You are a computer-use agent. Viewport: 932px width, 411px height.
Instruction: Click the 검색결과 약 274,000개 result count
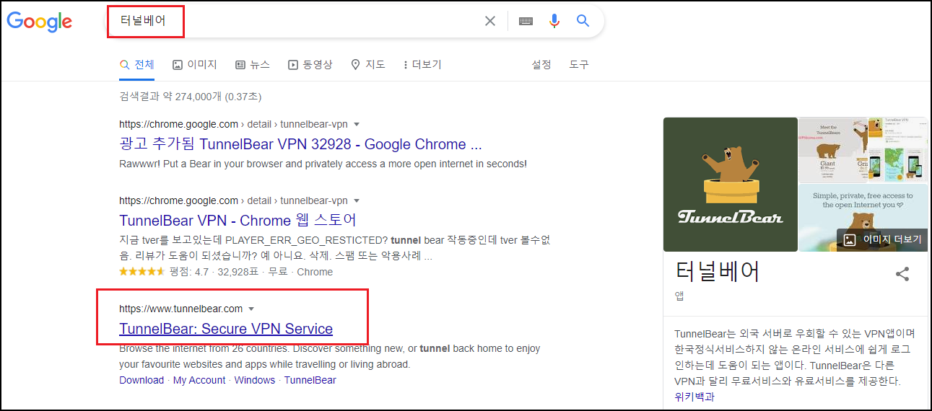click(190, 96)
